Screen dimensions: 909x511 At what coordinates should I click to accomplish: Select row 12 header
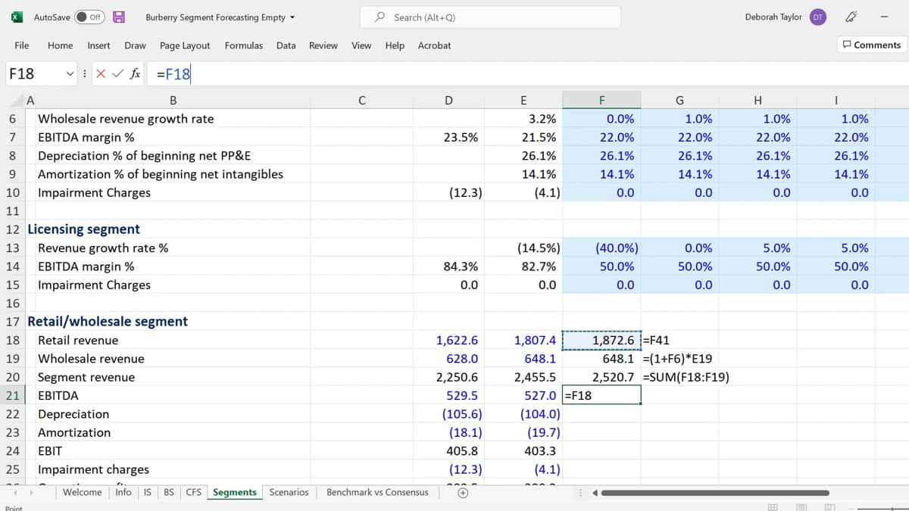(x=12, y=229)
